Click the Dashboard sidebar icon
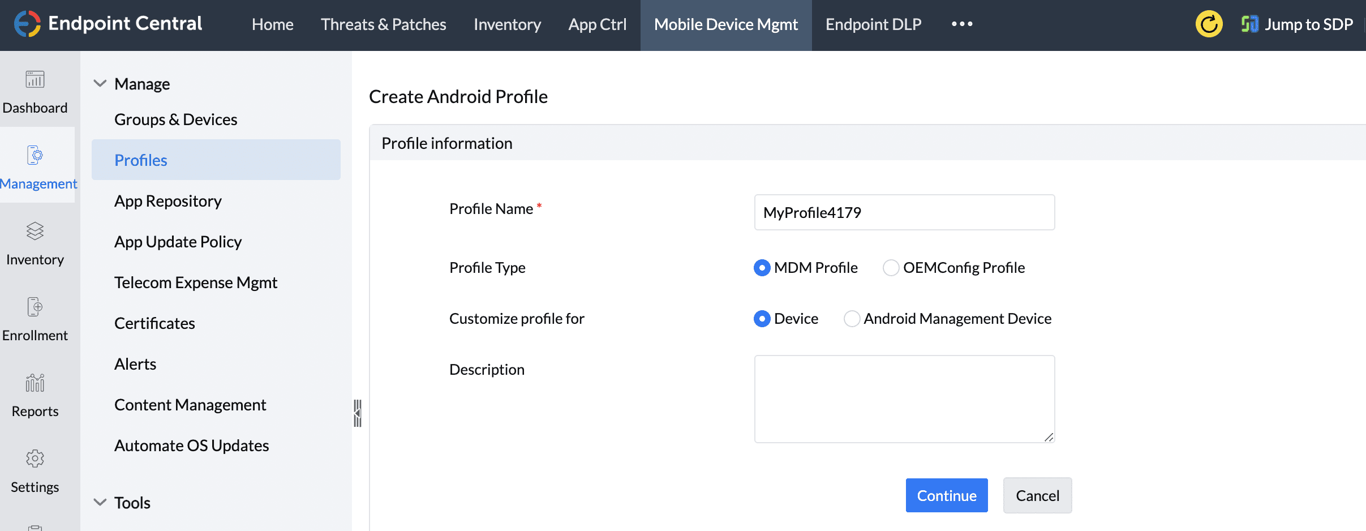Image resolution: width=1366 pixels, height=531 pixels. click(35, 80)
